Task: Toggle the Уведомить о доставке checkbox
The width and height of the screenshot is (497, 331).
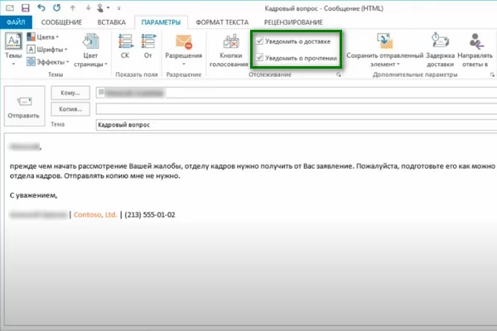Action: tap(261, 40)
